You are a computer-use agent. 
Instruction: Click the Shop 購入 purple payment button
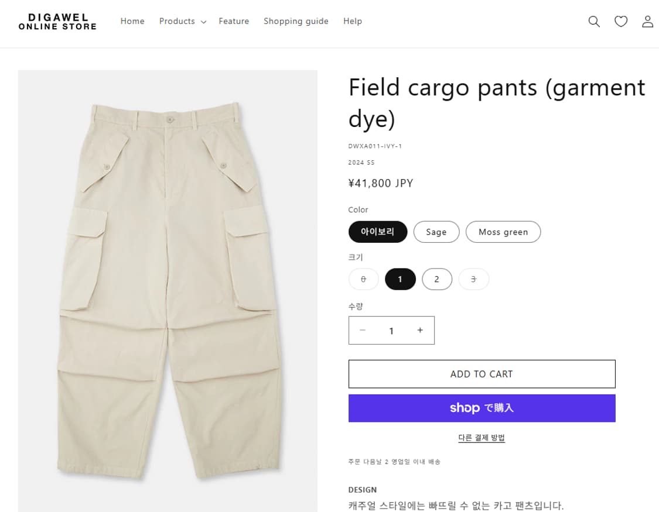(x=482, y=408)
